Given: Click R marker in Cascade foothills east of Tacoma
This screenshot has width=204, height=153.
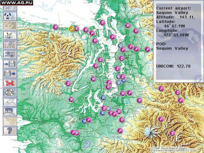Looking at the screenshot, I should 140,100.
